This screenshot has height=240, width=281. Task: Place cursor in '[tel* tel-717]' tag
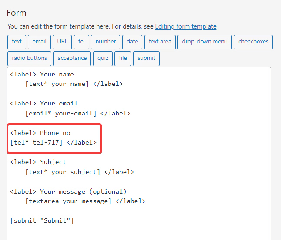click(x=36, y=142)
